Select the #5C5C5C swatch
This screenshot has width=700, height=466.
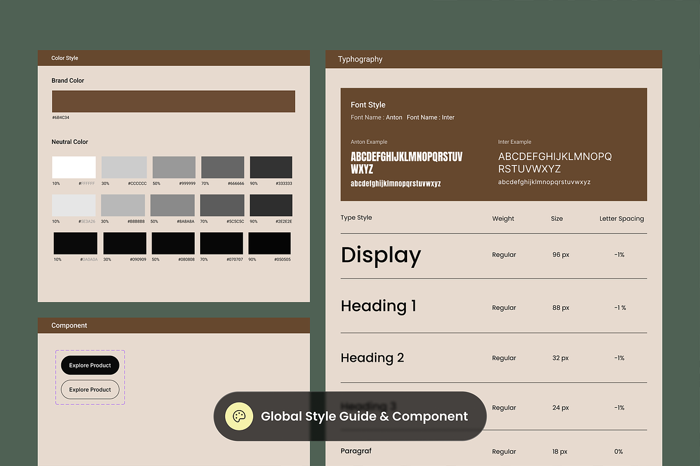pyautogui.click(x=222, y=206)
